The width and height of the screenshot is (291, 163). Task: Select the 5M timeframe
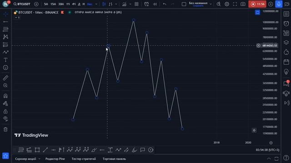pos(46,4)
